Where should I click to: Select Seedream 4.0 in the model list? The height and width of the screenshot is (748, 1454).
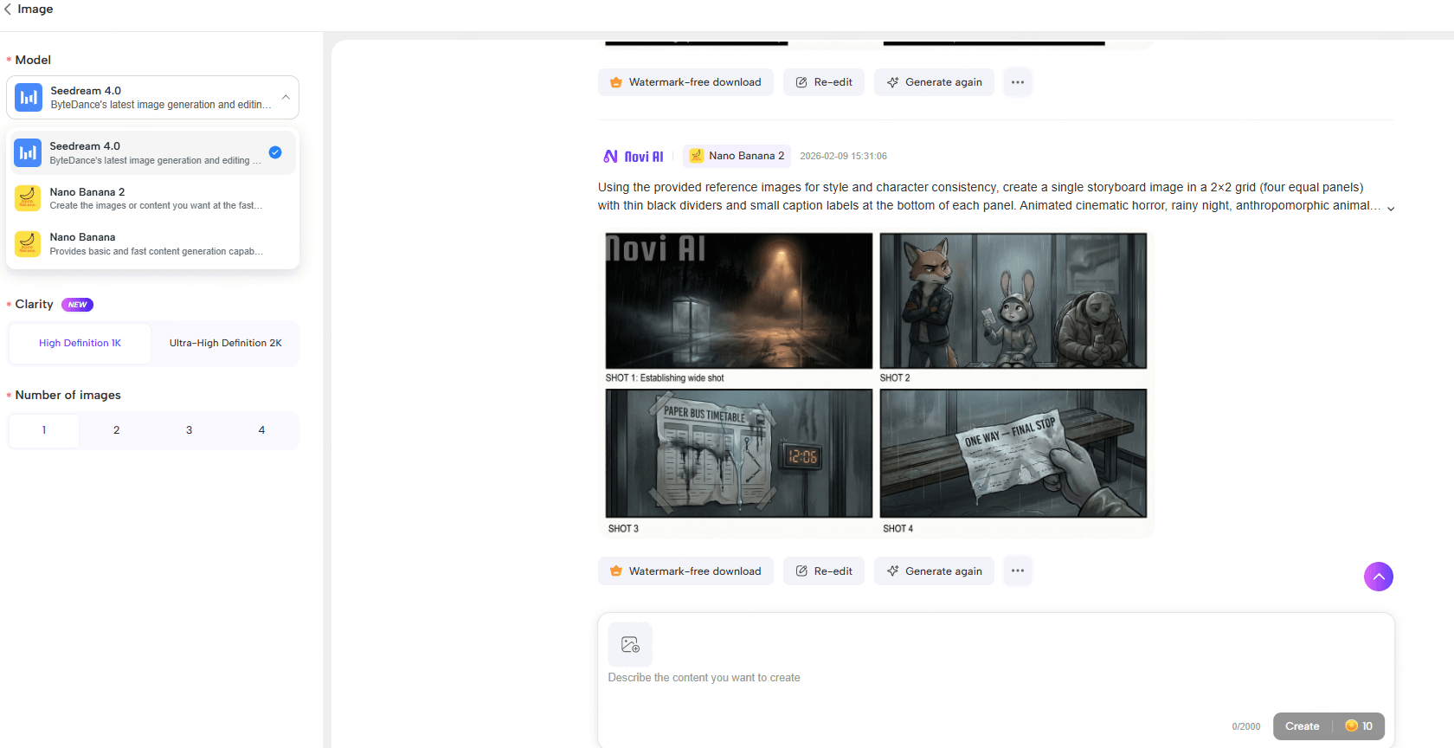[147, 152]
